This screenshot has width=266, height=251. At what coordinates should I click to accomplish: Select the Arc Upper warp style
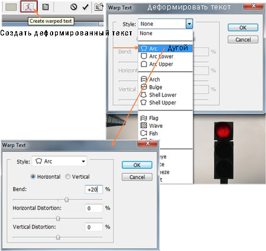(x=166, y=64)
